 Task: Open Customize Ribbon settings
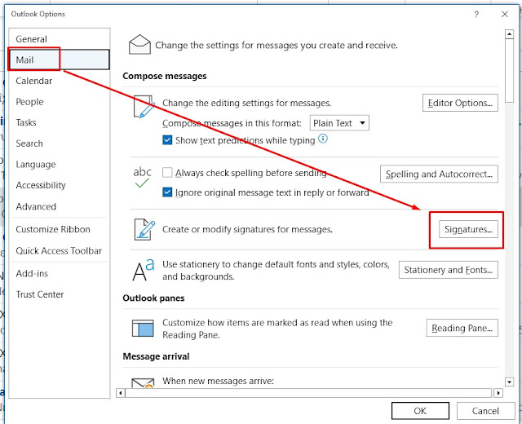(60, 229)
